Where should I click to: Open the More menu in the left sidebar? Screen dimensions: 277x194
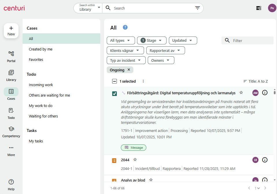tap(11, 150)
